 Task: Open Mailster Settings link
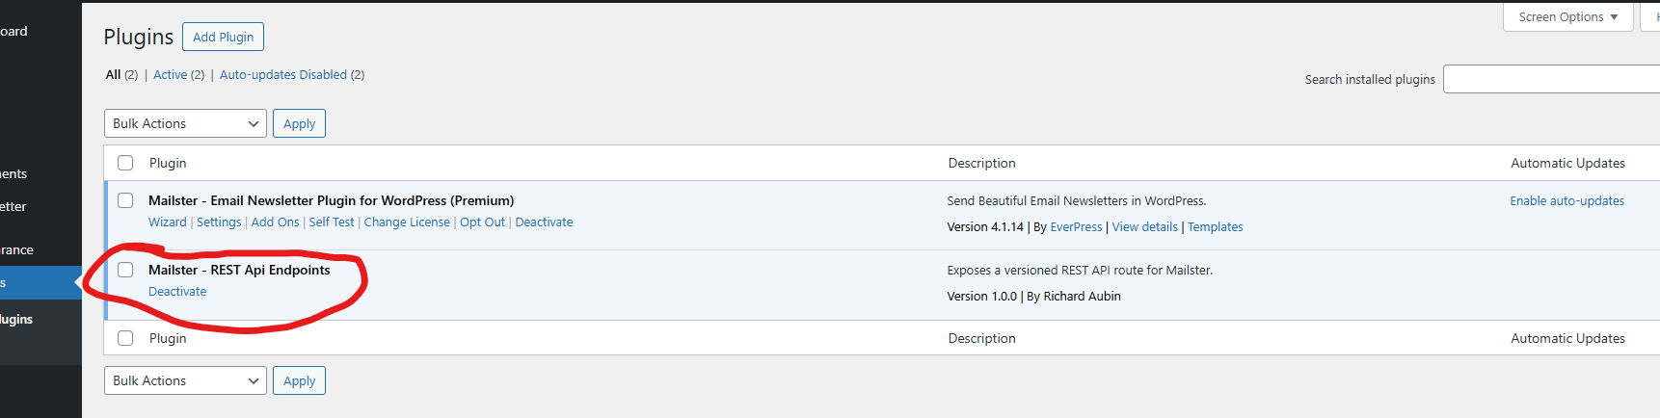point(219,222)
